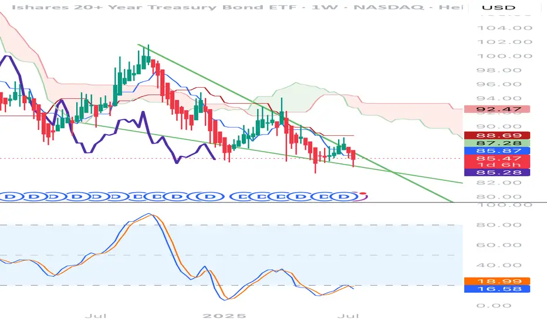The width and height of the screenshot is (547, 322).
Task: Click the 96.00 price axis label
Action: [x=499, y=84]
